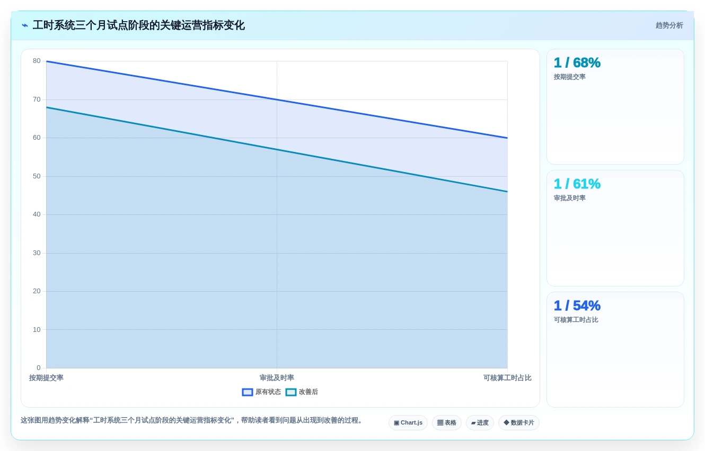Click the 原有状态 legend color box
705x451 pixels.
(x=248, y=392)
